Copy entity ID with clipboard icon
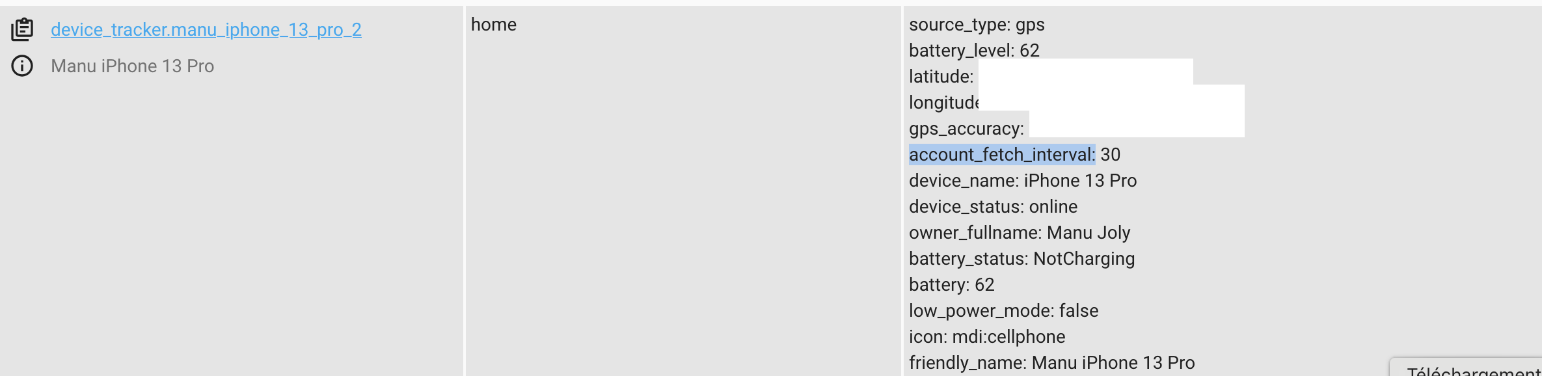Screen dimensions: 1542x376 tap(22, 29)
